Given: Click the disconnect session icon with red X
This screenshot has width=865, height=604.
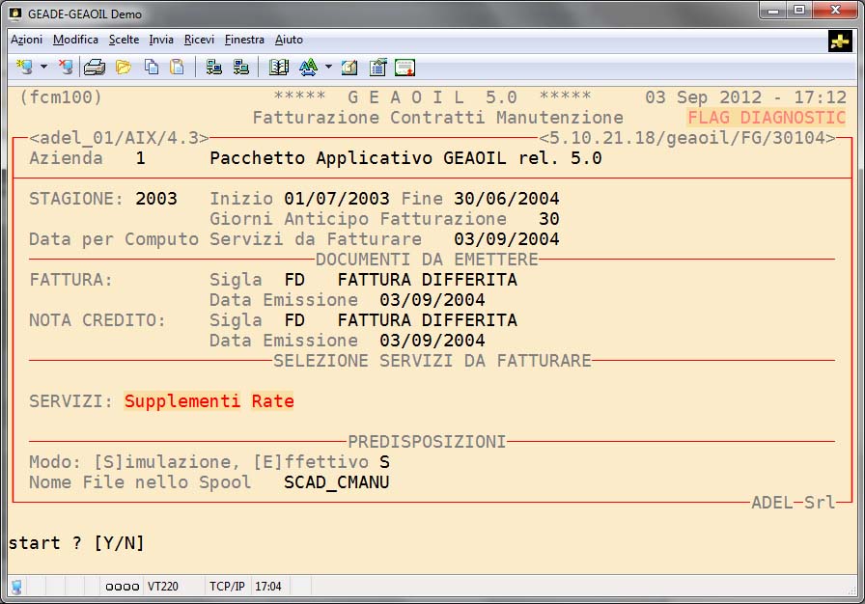Looking at the screenshot, I should click(x=65, y=67).
